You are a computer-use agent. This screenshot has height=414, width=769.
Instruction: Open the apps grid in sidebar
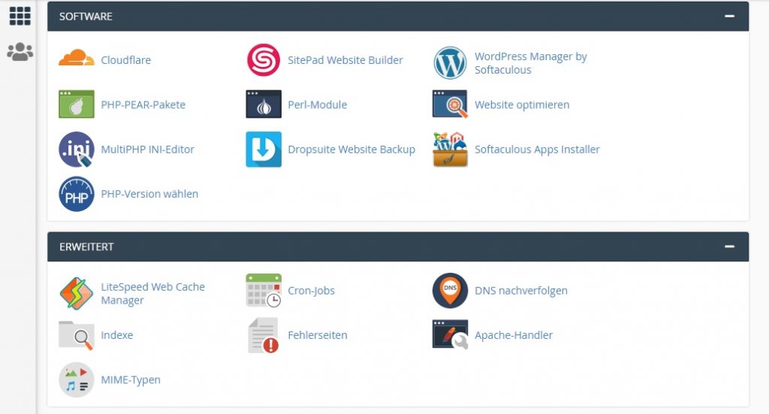click(20, 16)
